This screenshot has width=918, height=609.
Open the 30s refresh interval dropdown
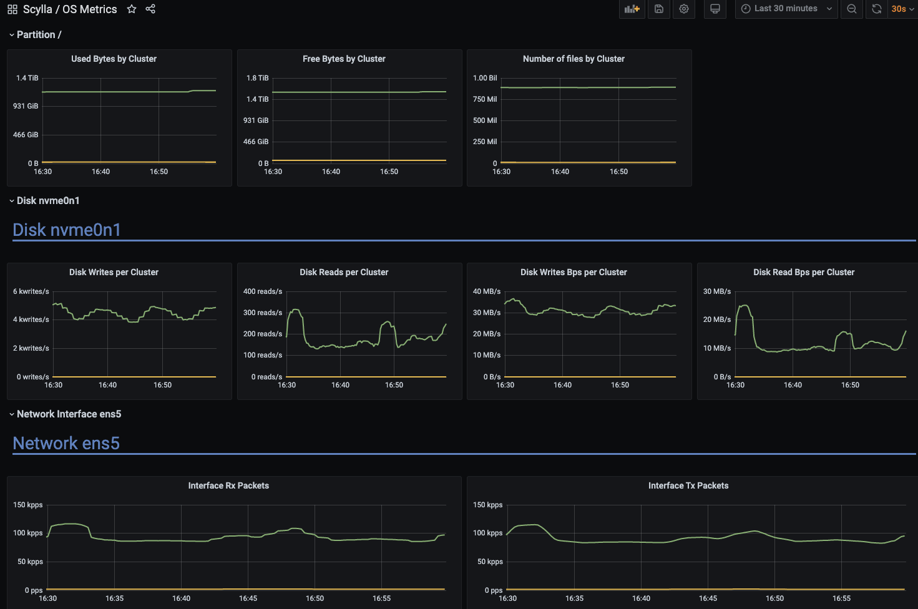902,9
